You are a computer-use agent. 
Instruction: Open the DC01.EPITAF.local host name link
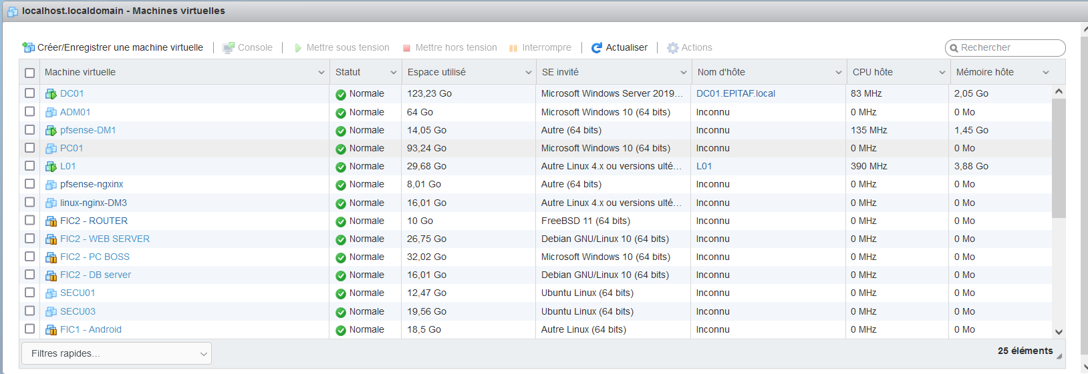pos(735,93)
